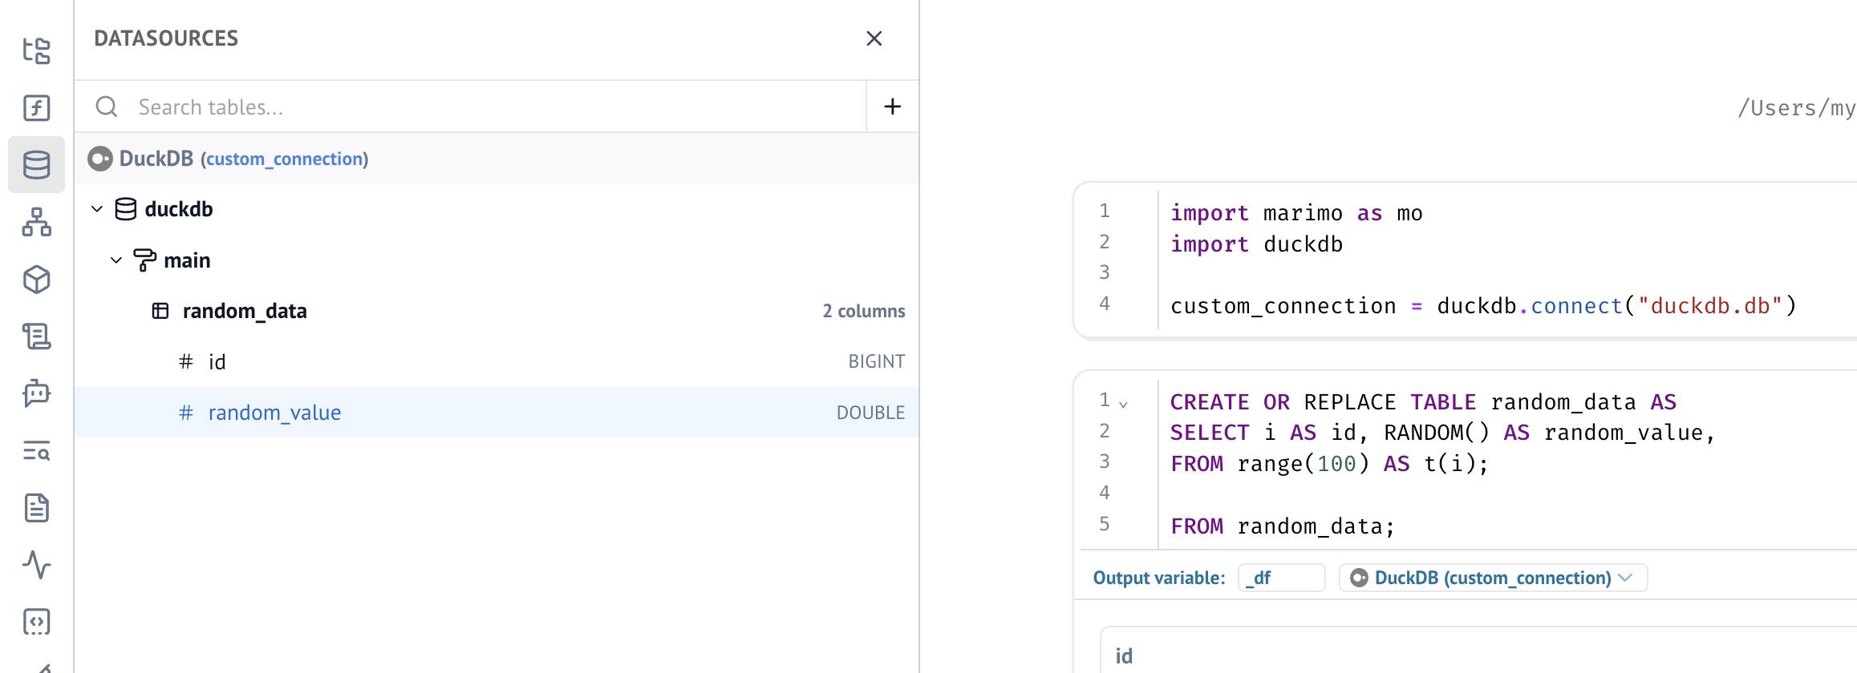Image resolution: width=1857 pixels, height=673 pixels.
Task: Open the file explorer sidebar icon
Action: click(36, 50)
